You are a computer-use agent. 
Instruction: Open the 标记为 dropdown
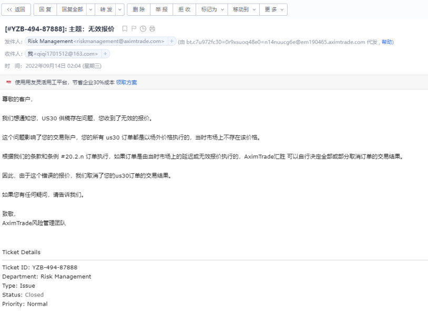pyautogui.click(x=212, y=9)
